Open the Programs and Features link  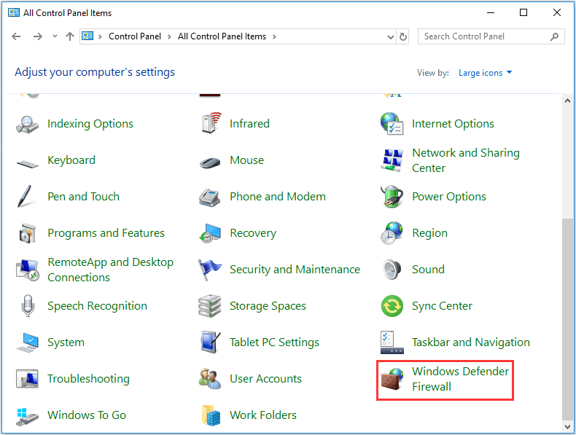click(x=106, y=233)
